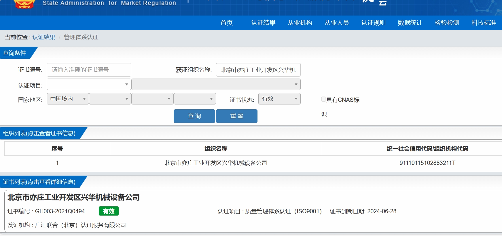
Task: Click the 统一社会信用代码/组织机构代码 column header
Action: (427, 149)
